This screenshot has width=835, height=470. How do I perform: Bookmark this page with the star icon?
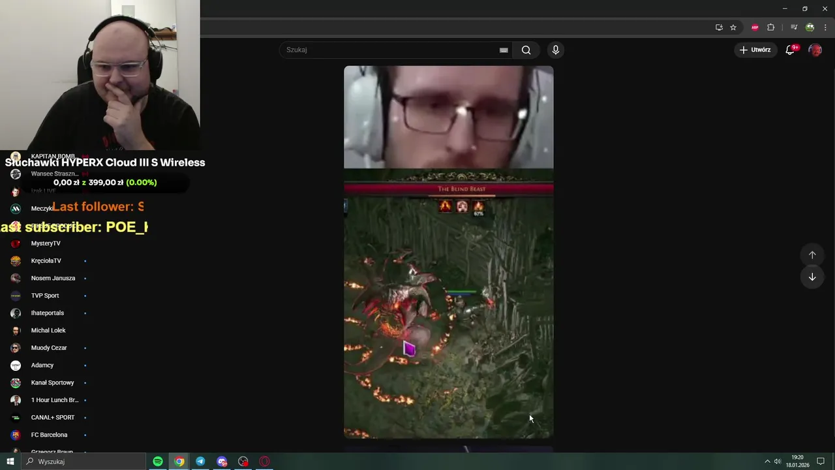point(733,27)
